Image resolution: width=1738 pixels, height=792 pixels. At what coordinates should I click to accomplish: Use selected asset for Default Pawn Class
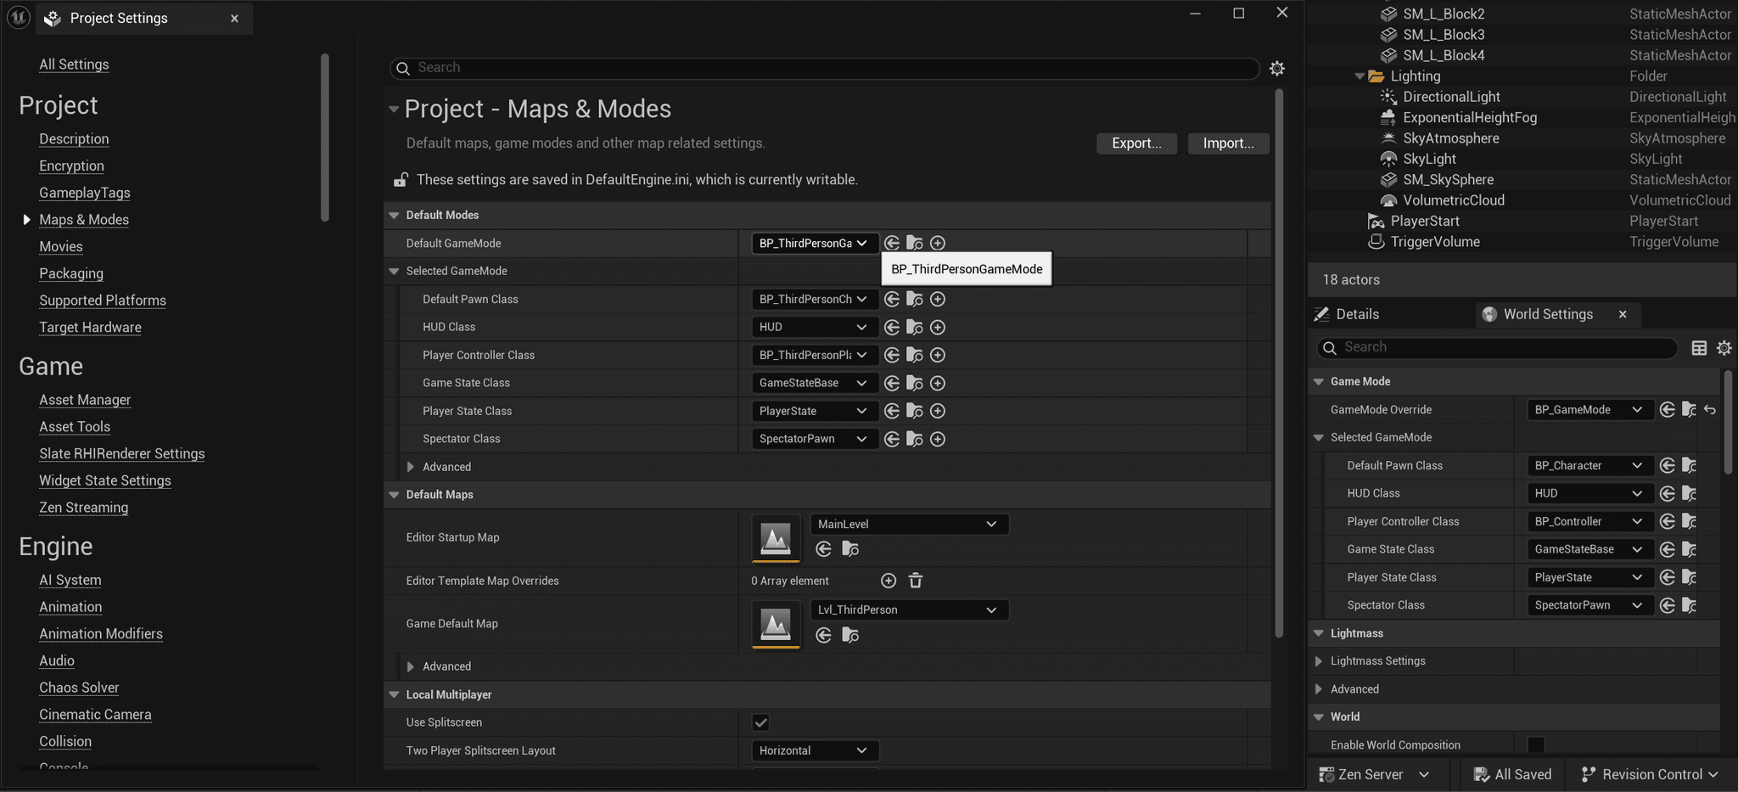(891, 300)
